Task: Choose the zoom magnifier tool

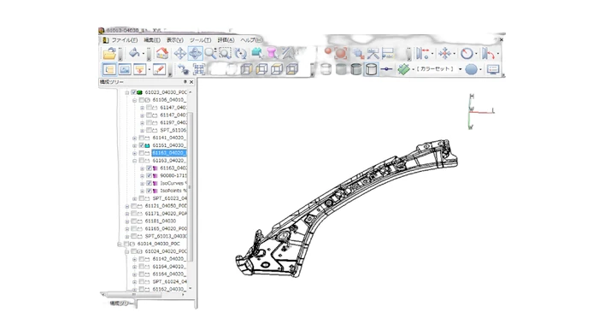Action: [x=210, y=53]
